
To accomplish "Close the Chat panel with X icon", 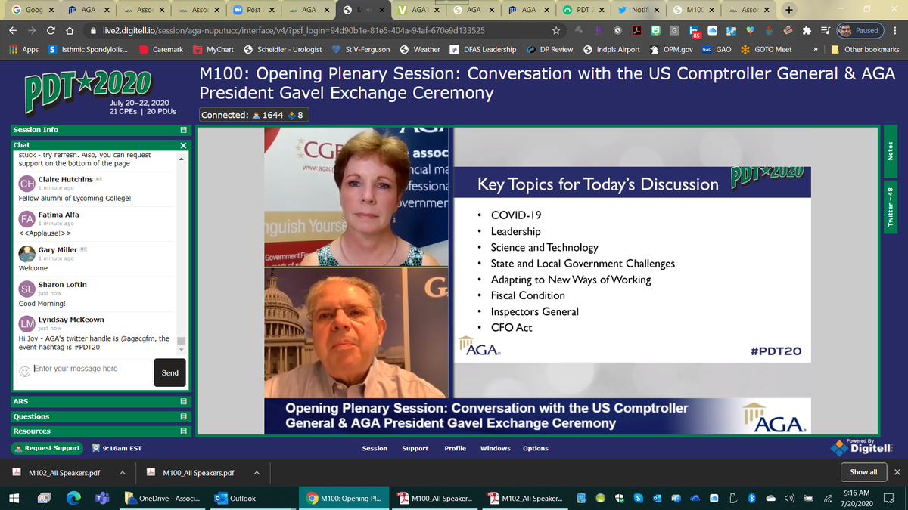I will 183,144.
